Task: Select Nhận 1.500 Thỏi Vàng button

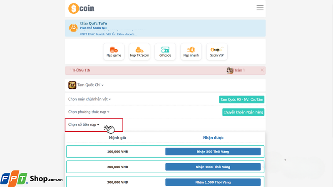Action: point(213,182)
